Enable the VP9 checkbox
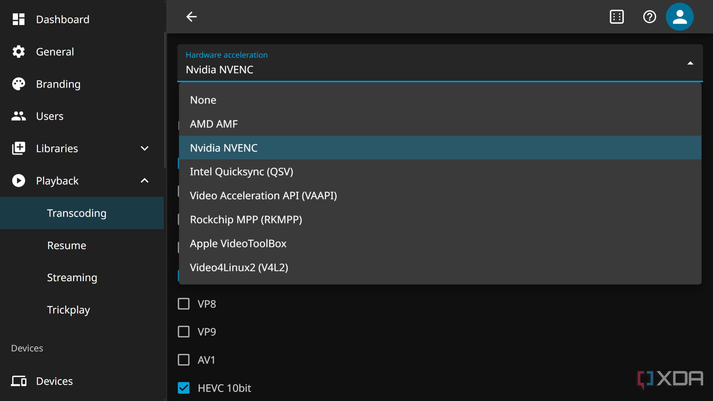Viewport: 713px width, 401px height. (184, 331)
